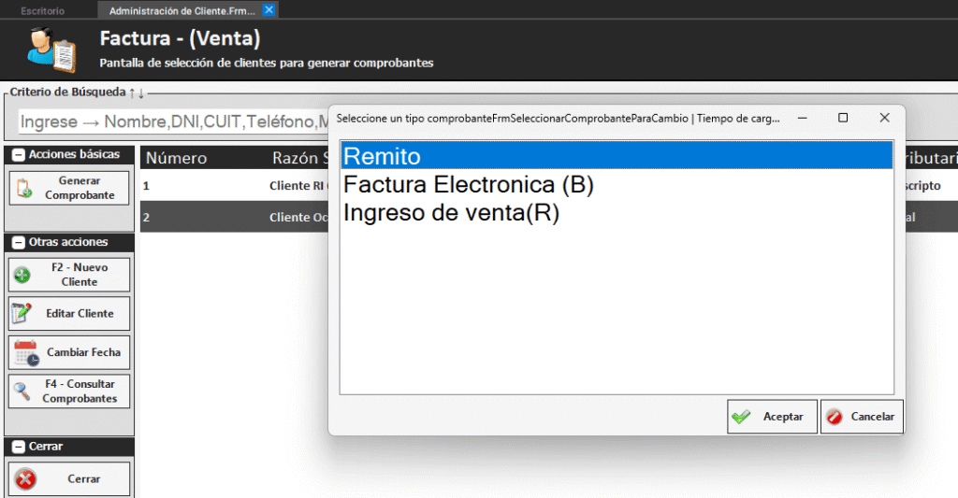The image size is (958, 498).
Task: Maximize the comprobante selection dialog
Action: (x=843, y=118)
